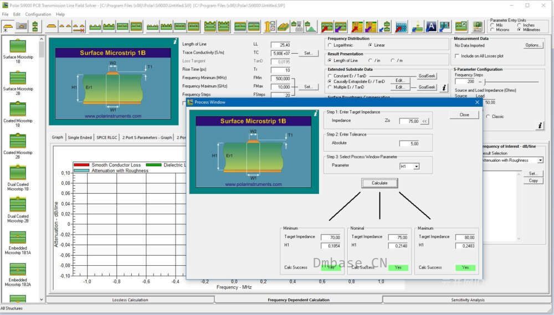
Task: Click the stacked green structures toolbar icon
Action: point(35,27)
